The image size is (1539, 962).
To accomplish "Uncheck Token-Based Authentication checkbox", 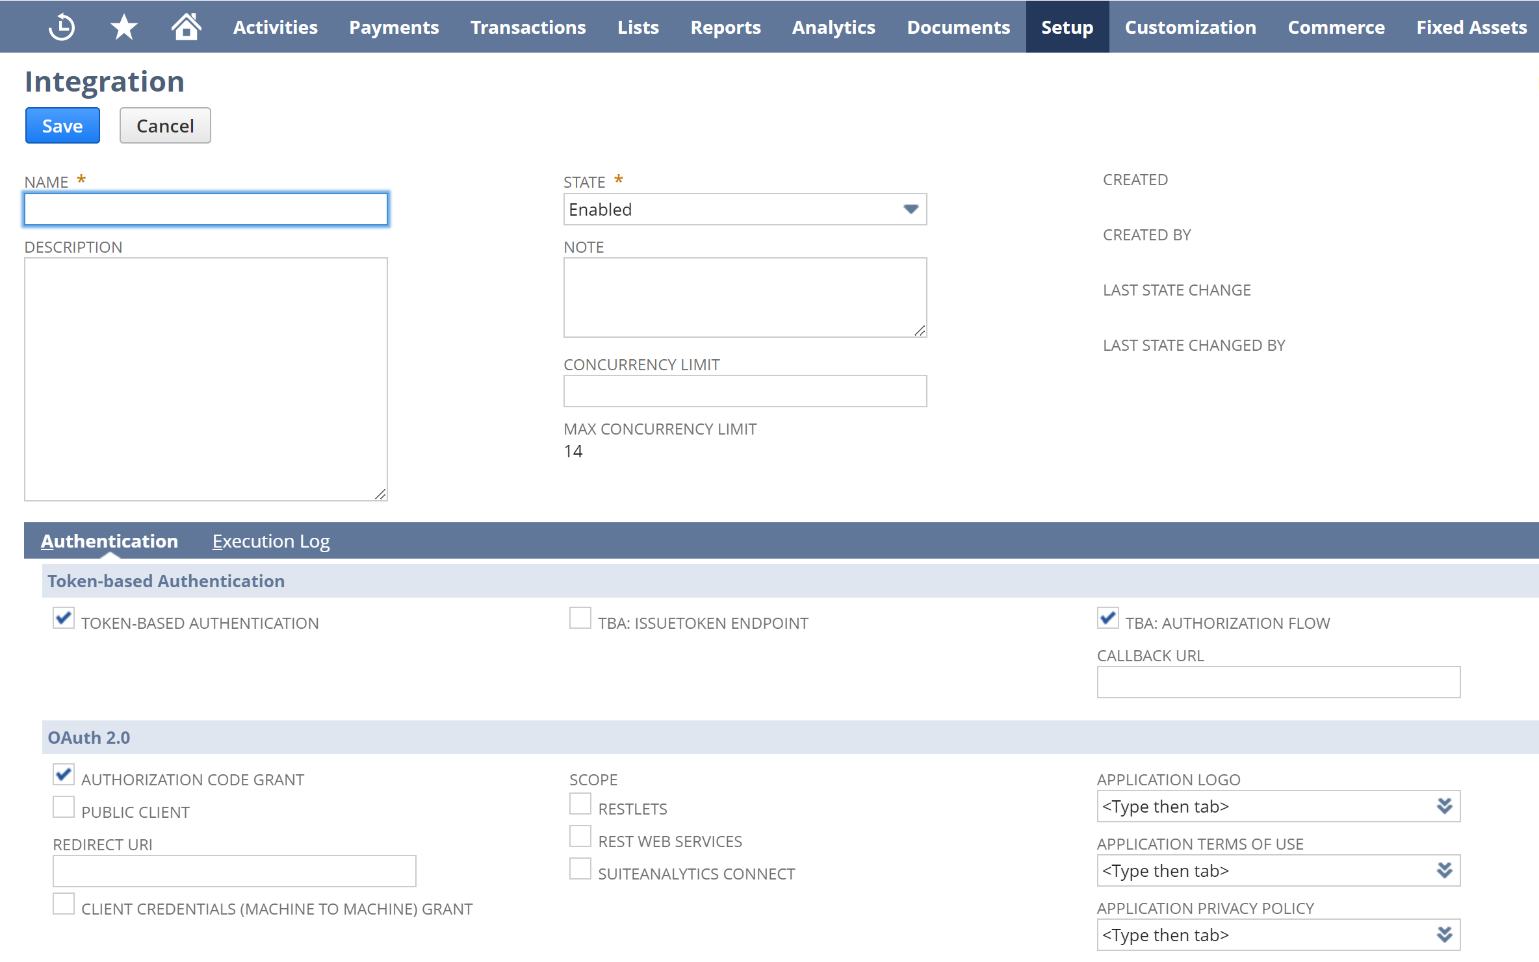I will point(64,618).
